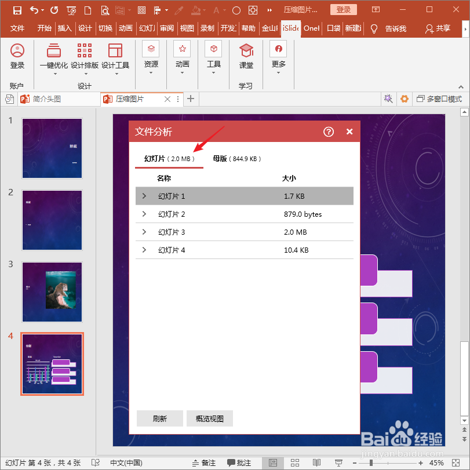
Task: Click the zoom in plus button
Action: (421, 463)
